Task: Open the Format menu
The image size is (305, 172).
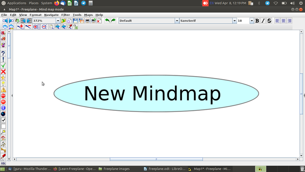Action: point(35,15)
